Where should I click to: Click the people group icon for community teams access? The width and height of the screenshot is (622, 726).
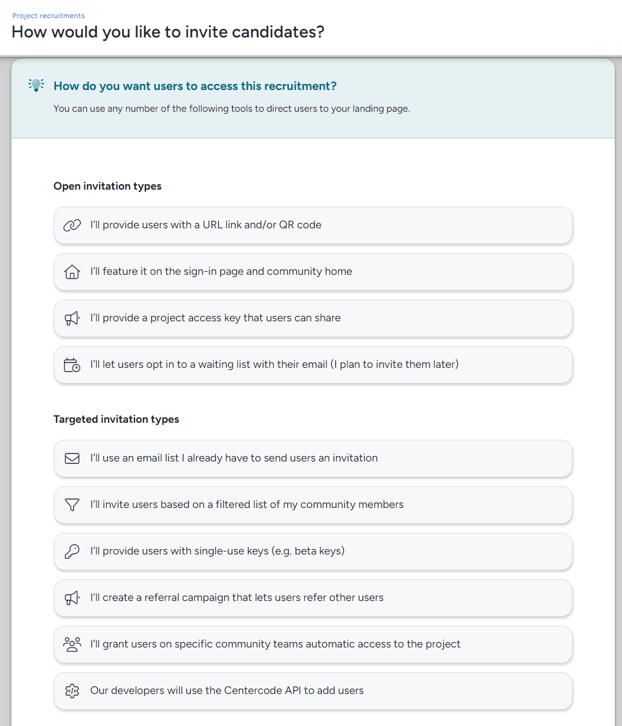tap(72, 644)
